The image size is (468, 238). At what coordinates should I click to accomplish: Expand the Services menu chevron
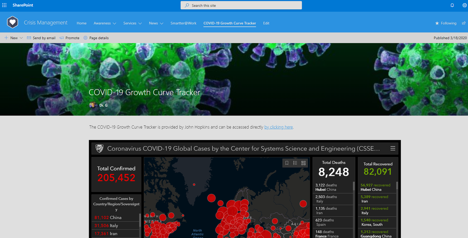click(140, 23)
